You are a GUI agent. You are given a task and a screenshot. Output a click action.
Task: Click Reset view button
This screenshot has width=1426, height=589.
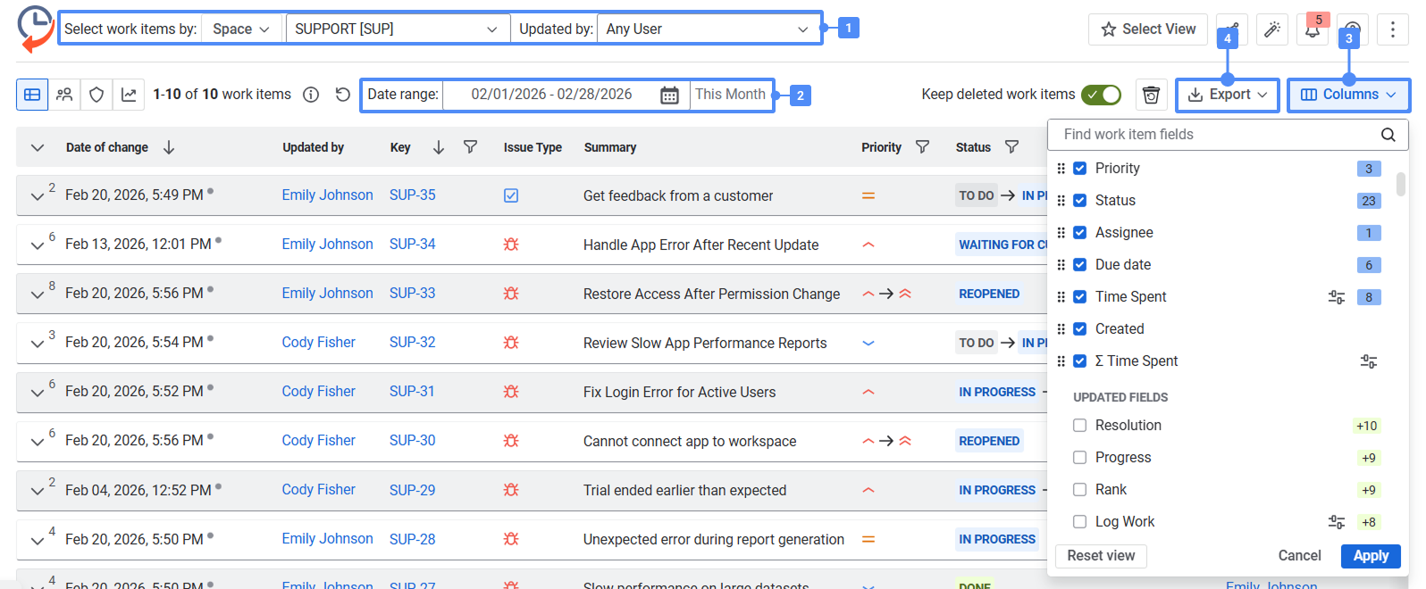(x=1101, y=556)
